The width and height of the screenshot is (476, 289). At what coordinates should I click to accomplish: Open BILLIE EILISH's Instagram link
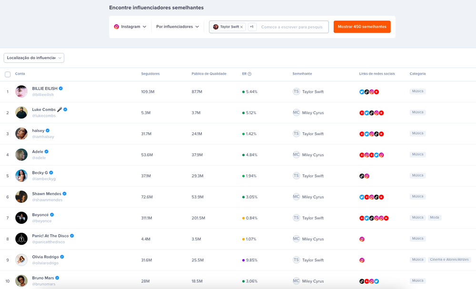[371, 92]
